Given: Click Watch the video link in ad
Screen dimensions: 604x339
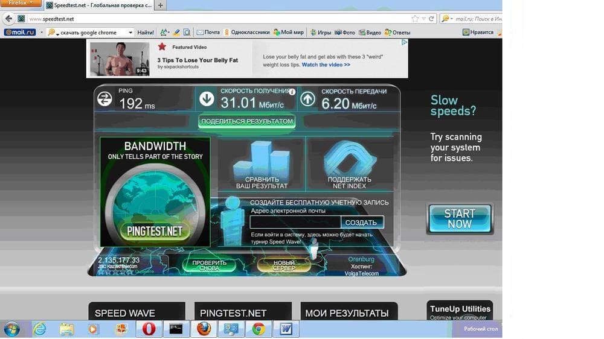Looking at the screenshot, I should click(x=326, y=65).
